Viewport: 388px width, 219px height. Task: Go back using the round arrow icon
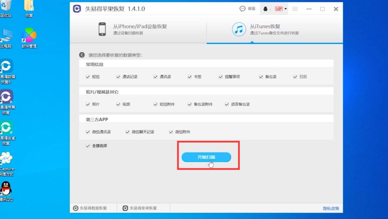[82, 55]
